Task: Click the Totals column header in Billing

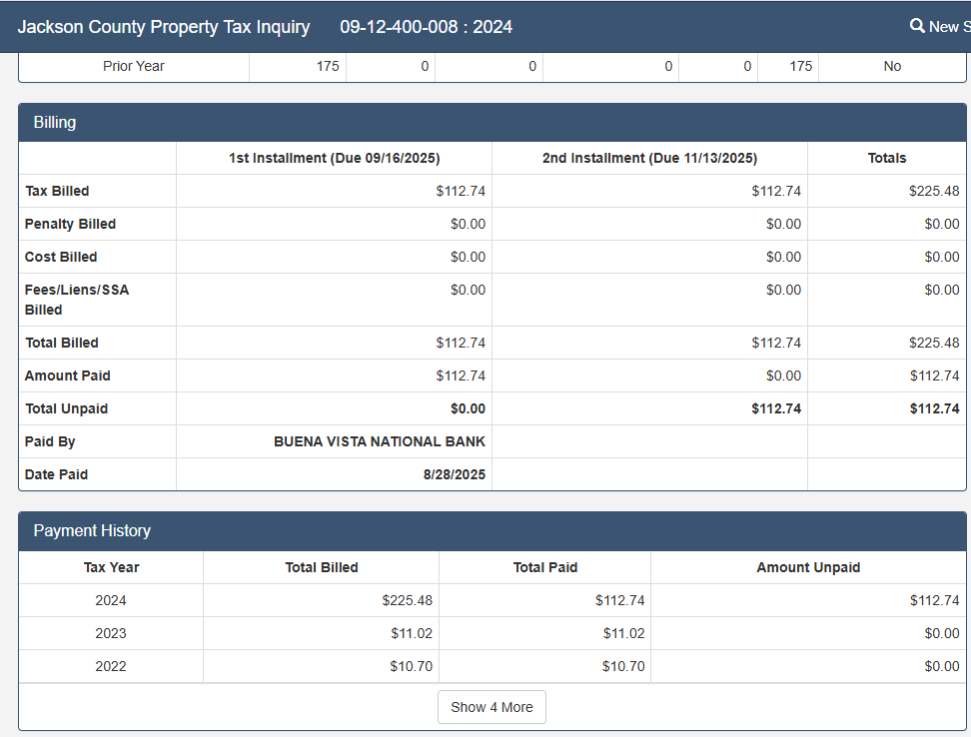Action: point(887,158)
